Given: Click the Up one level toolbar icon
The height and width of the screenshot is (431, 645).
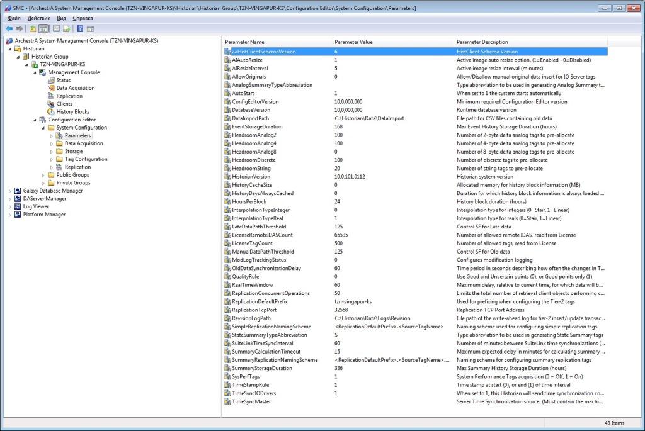Looking at the screenshot, I should click(32, 28).
